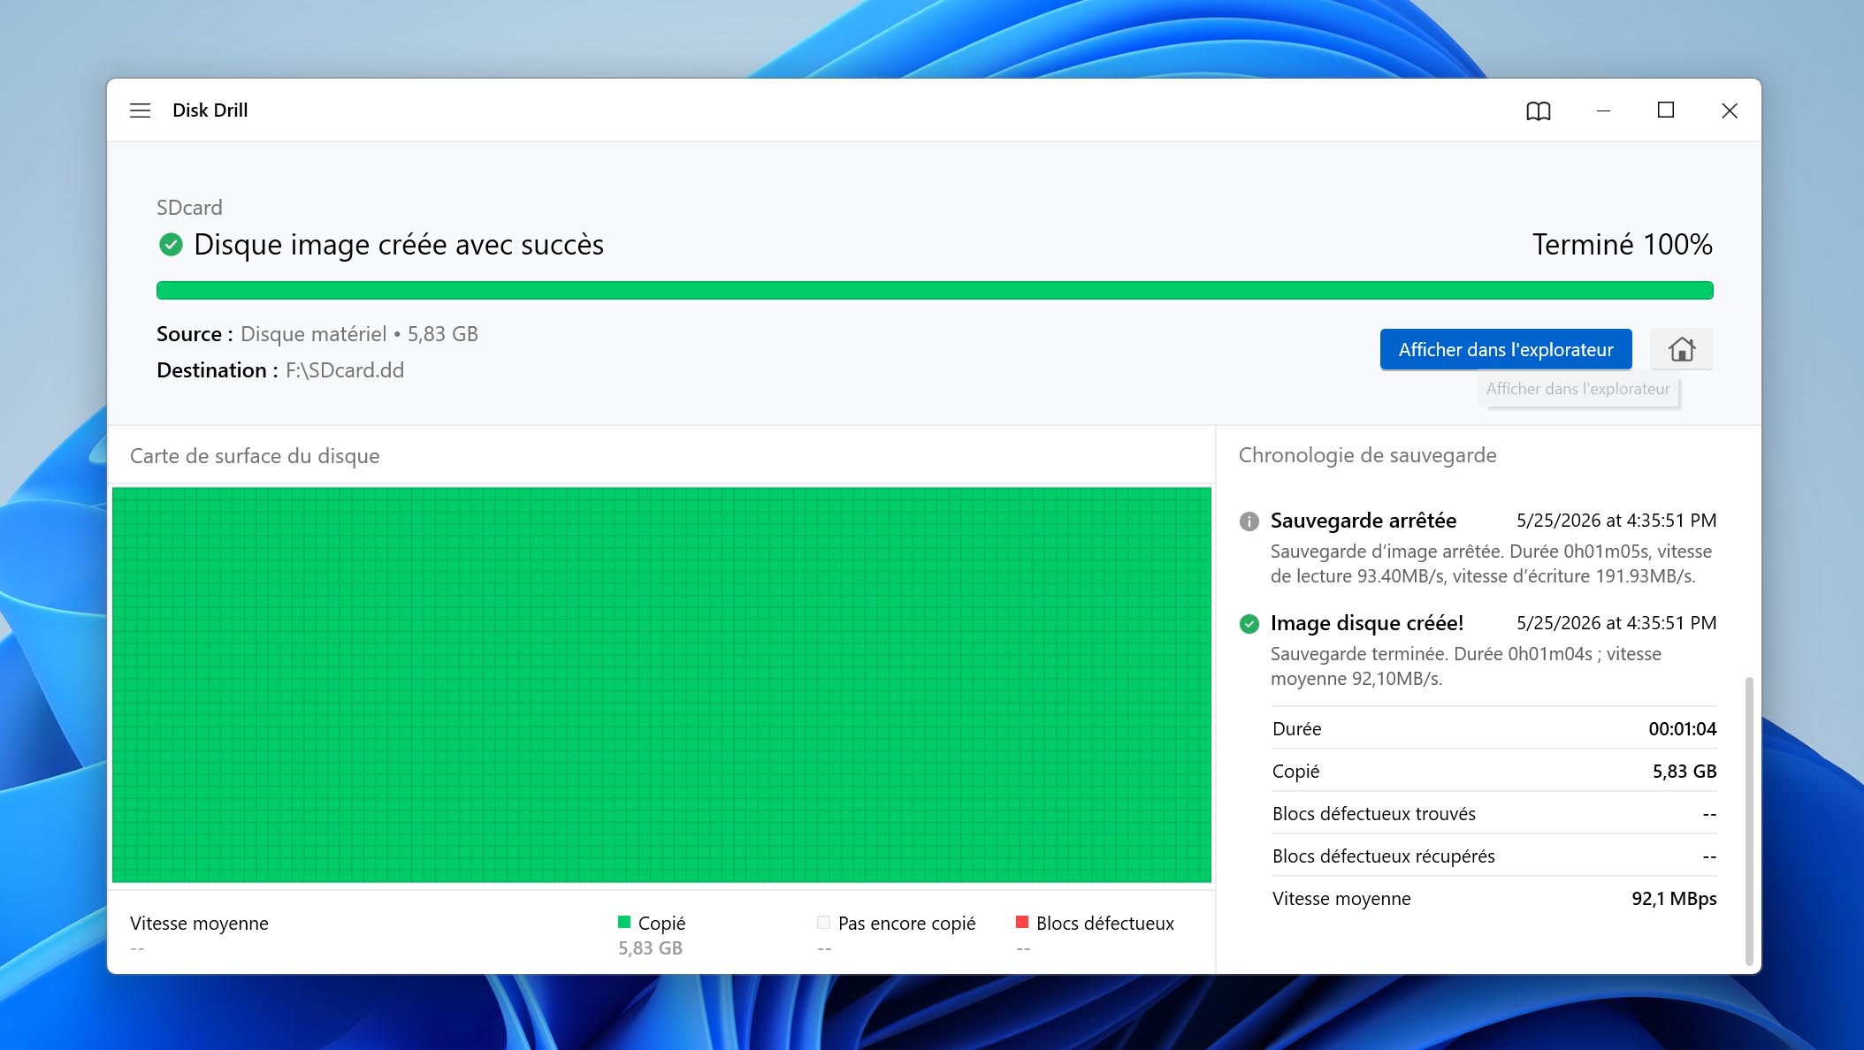This screenshot has height=1050, width=1864.
Task: Open the hamburger menu
Action: point(140,110)
